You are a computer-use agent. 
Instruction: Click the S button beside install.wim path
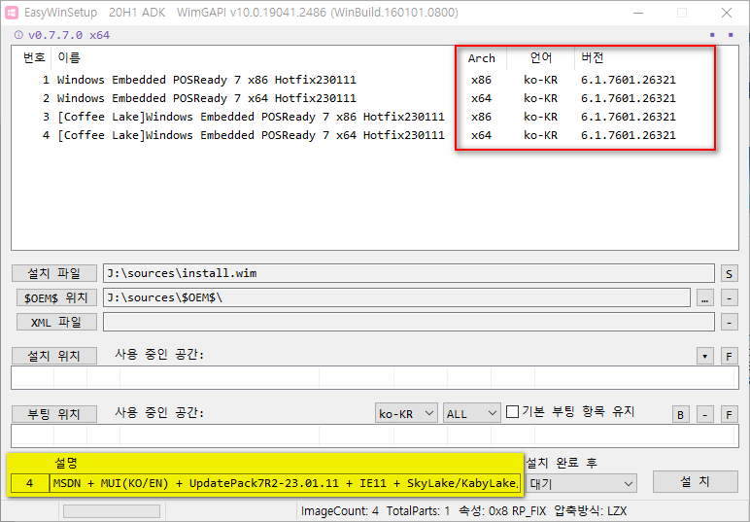(x=729, y=273)
